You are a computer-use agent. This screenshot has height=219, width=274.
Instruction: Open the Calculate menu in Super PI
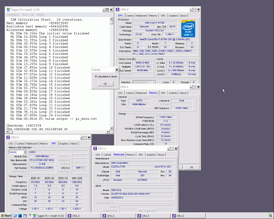(x=13, y=15)
